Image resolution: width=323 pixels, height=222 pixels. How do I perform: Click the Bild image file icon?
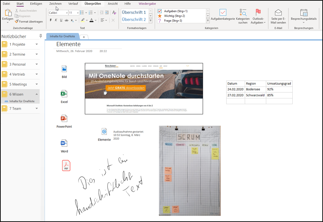(x=64, y=69)
